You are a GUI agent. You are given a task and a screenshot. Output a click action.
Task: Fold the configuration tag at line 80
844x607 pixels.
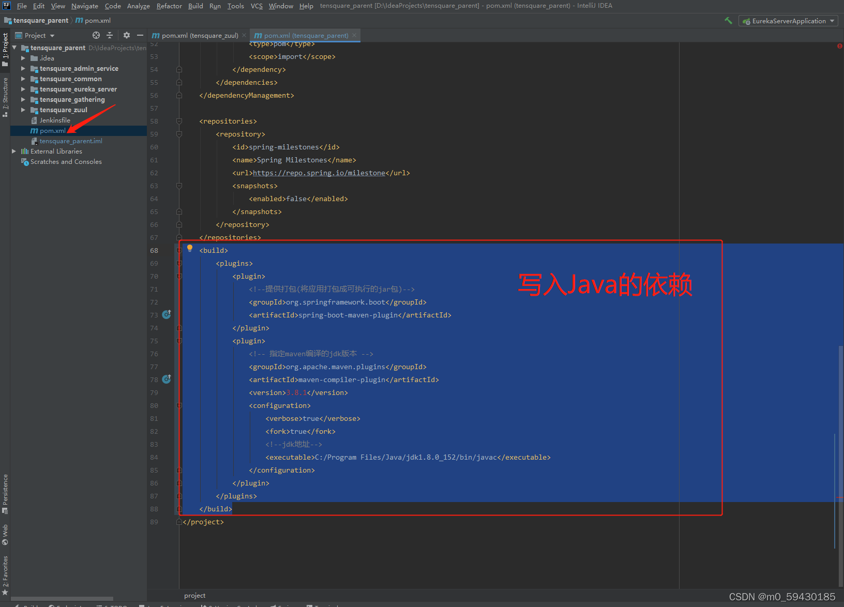179,405
